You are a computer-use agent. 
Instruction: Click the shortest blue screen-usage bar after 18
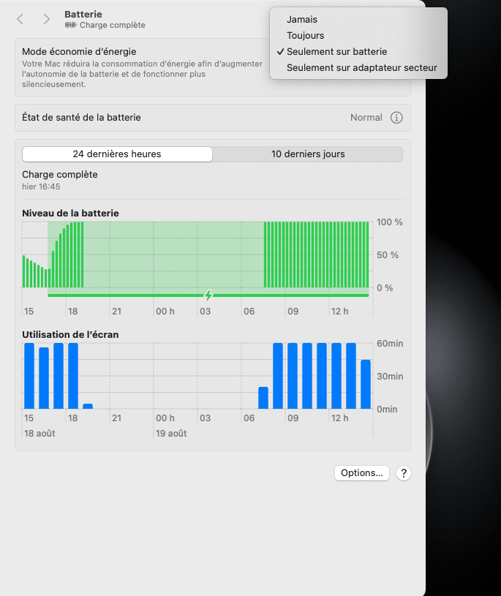pos(88,407)
